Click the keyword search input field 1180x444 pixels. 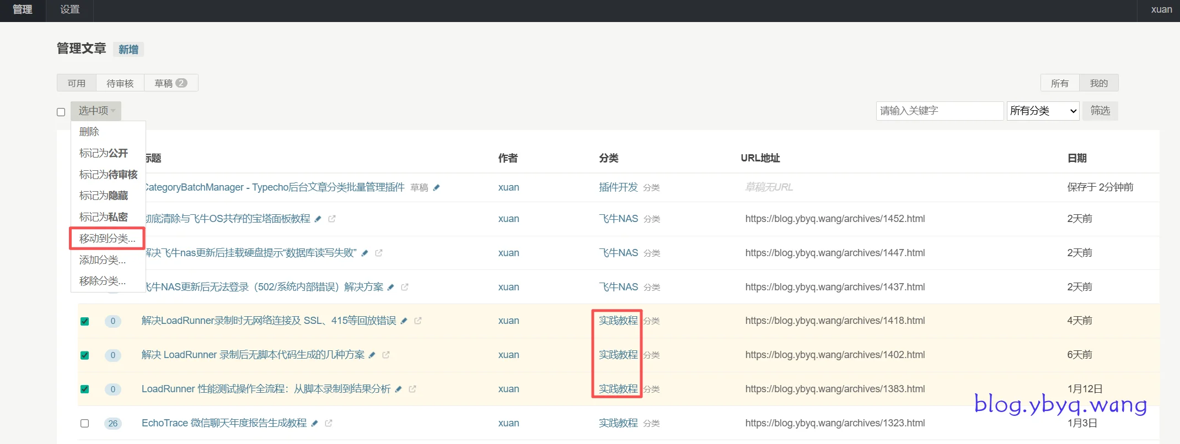[x=939, y=111]
